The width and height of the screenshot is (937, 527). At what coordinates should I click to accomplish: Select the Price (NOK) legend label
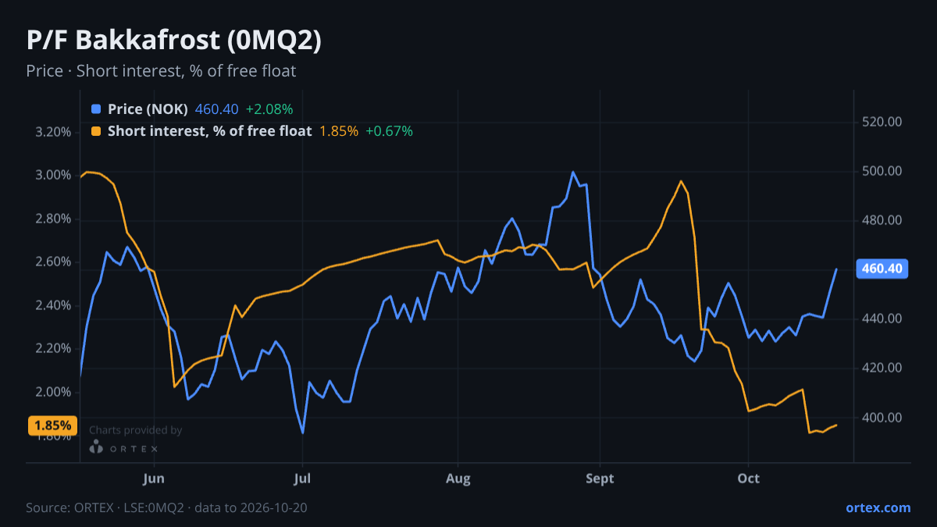(x=148, y=109)
